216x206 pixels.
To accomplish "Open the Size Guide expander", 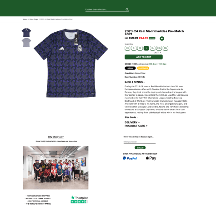I will 131,117.
